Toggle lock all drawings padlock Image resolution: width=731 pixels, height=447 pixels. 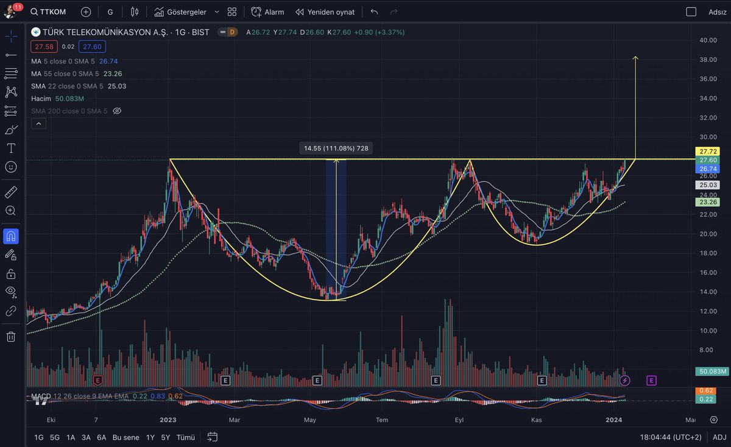point(11,273)
